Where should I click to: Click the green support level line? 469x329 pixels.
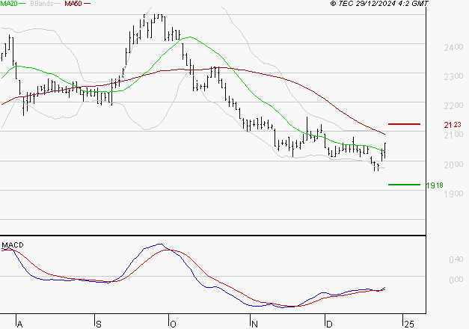click(404, 185)
